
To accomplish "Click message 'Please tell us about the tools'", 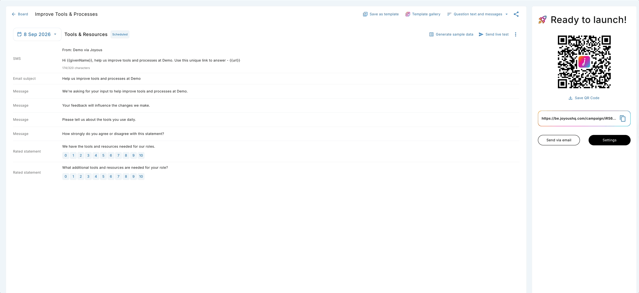I will (x=99, y=120).
